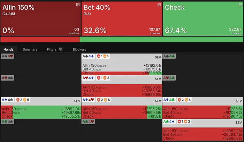Open the Blockers tab
Image resolution: width=244 pixels, height=142 pixels.
tap(79, 49)
